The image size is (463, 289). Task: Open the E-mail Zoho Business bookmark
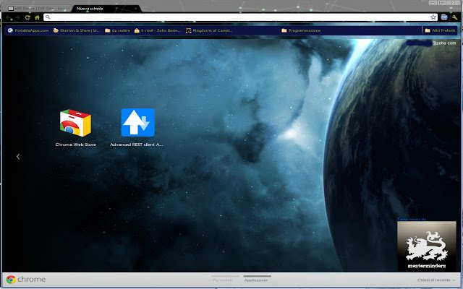158,30
